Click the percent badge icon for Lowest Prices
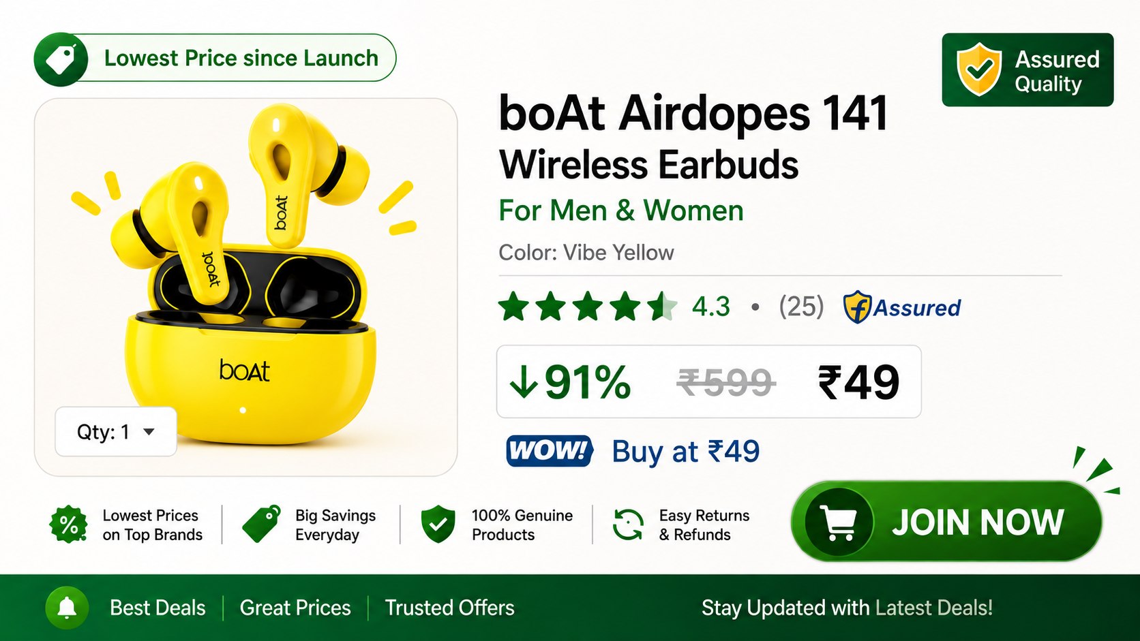 [x=68, y=525]
